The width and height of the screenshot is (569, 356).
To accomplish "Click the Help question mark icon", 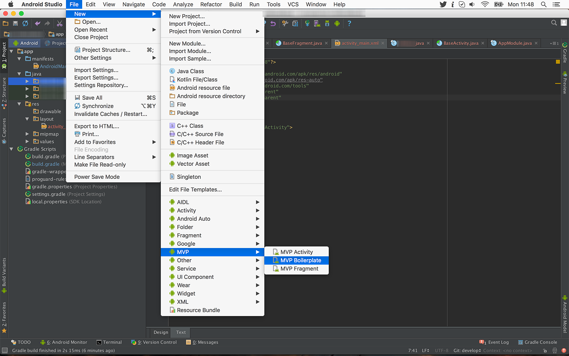I will click(x=349, y=23).
